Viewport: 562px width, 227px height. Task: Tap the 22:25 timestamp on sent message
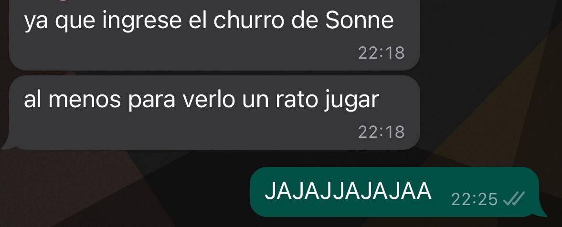click(474, 199)
